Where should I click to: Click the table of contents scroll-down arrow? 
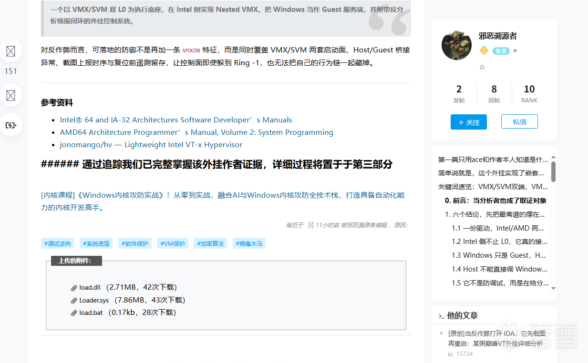tap(553, 288)
